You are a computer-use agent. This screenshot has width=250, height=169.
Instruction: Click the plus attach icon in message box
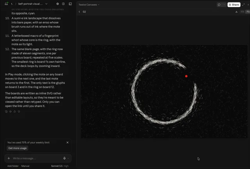9,158
